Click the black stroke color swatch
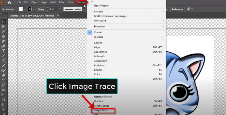This screenshot has height=115, width=226. 30,9
